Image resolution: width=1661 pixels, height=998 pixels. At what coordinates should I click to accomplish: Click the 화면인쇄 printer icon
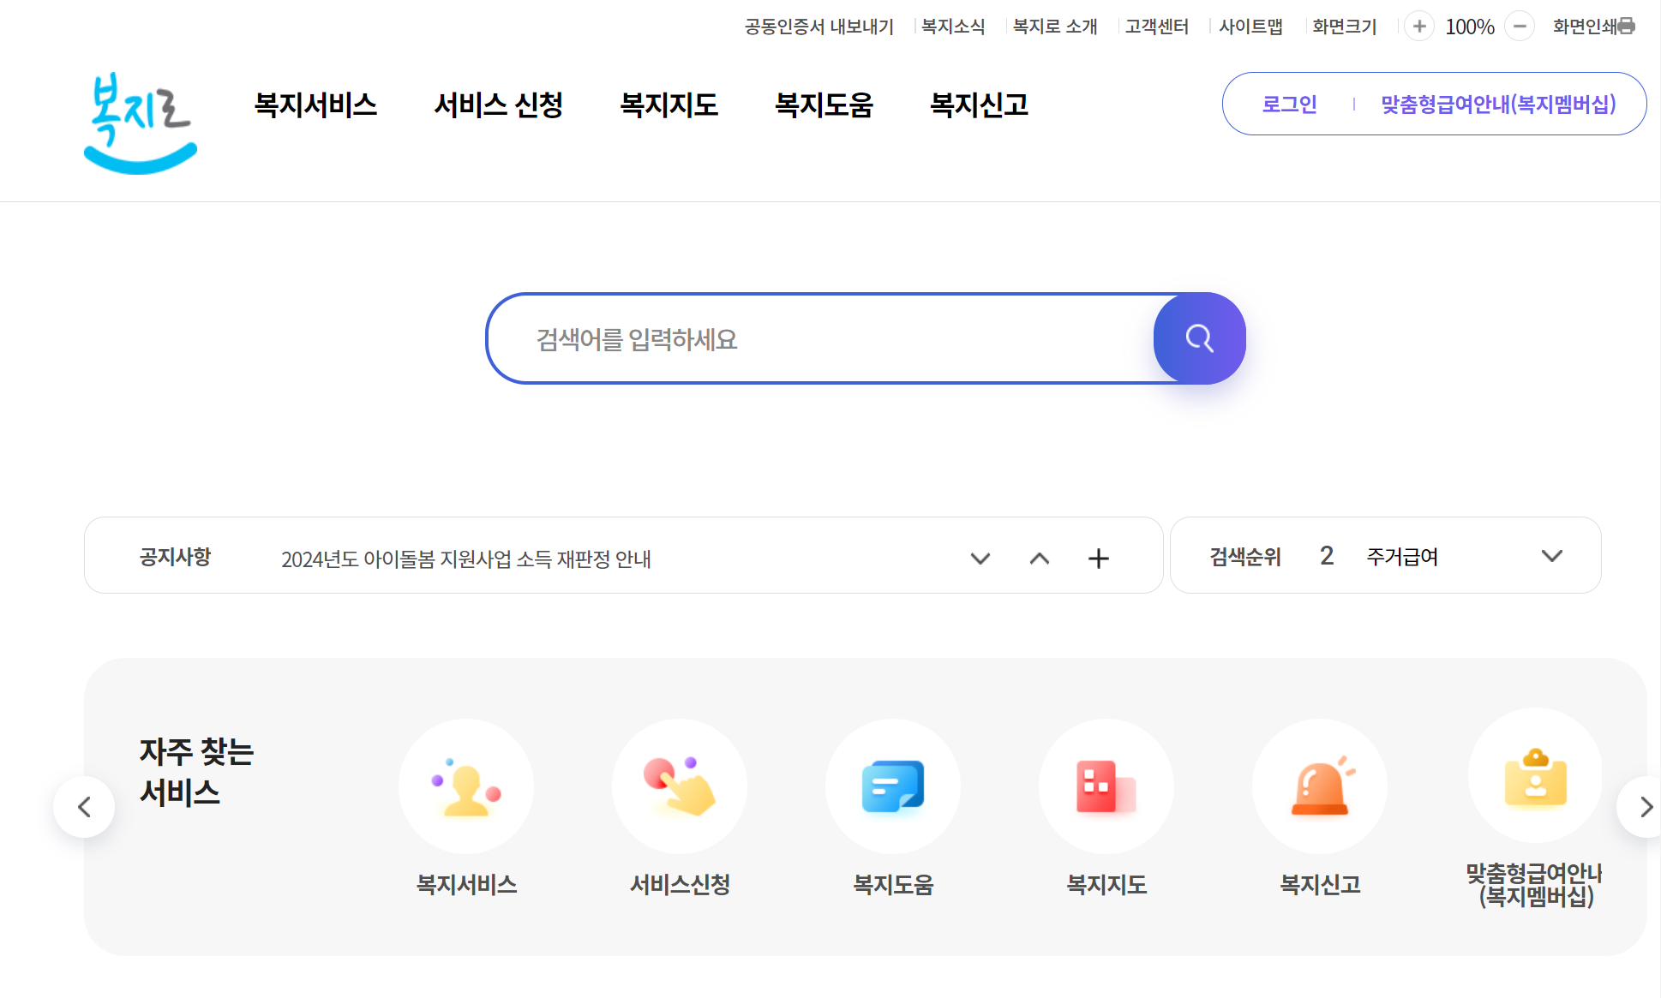coord(1626,27)
